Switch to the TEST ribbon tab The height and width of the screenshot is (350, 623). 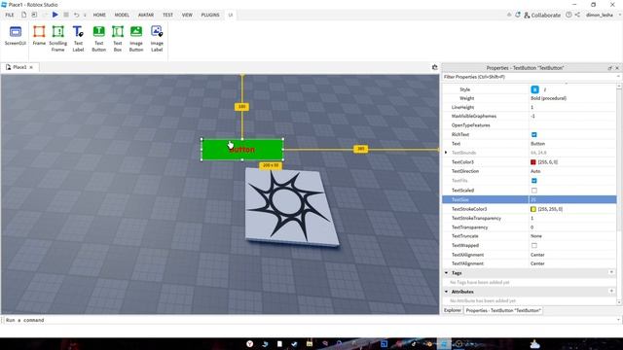pos(167,16)
